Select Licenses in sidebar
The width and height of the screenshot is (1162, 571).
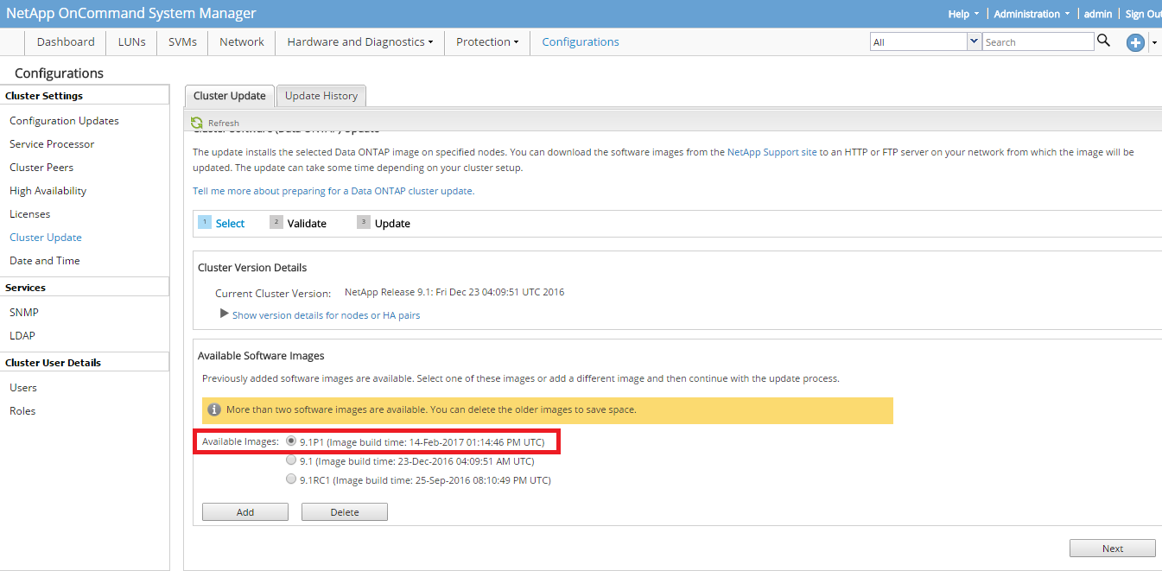[29, 214]
